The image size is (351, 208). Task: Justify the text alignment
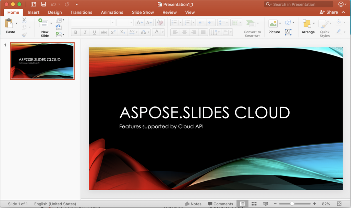(203, 32)
